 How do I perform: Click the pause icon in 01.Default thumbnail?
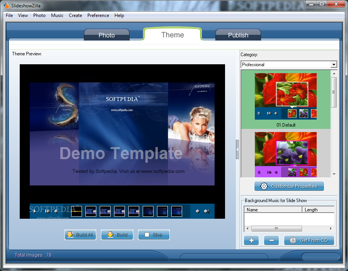[259, 113]
